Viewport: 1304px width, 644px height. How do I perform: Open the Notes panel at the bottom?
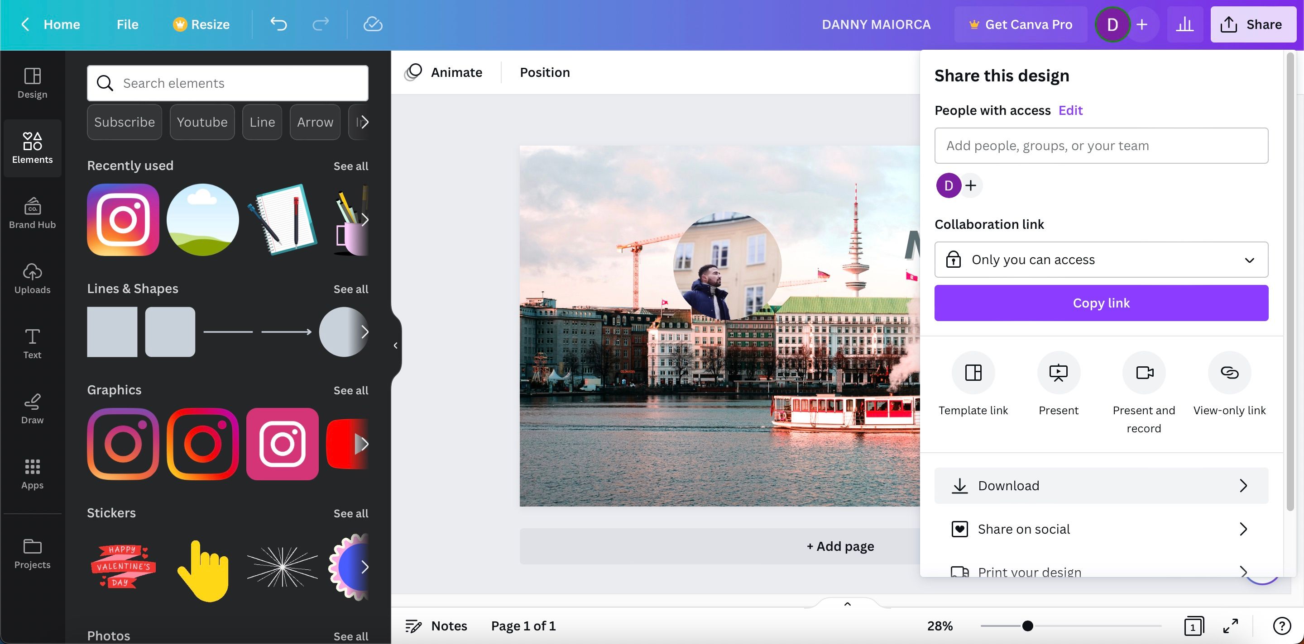point(436,625)
